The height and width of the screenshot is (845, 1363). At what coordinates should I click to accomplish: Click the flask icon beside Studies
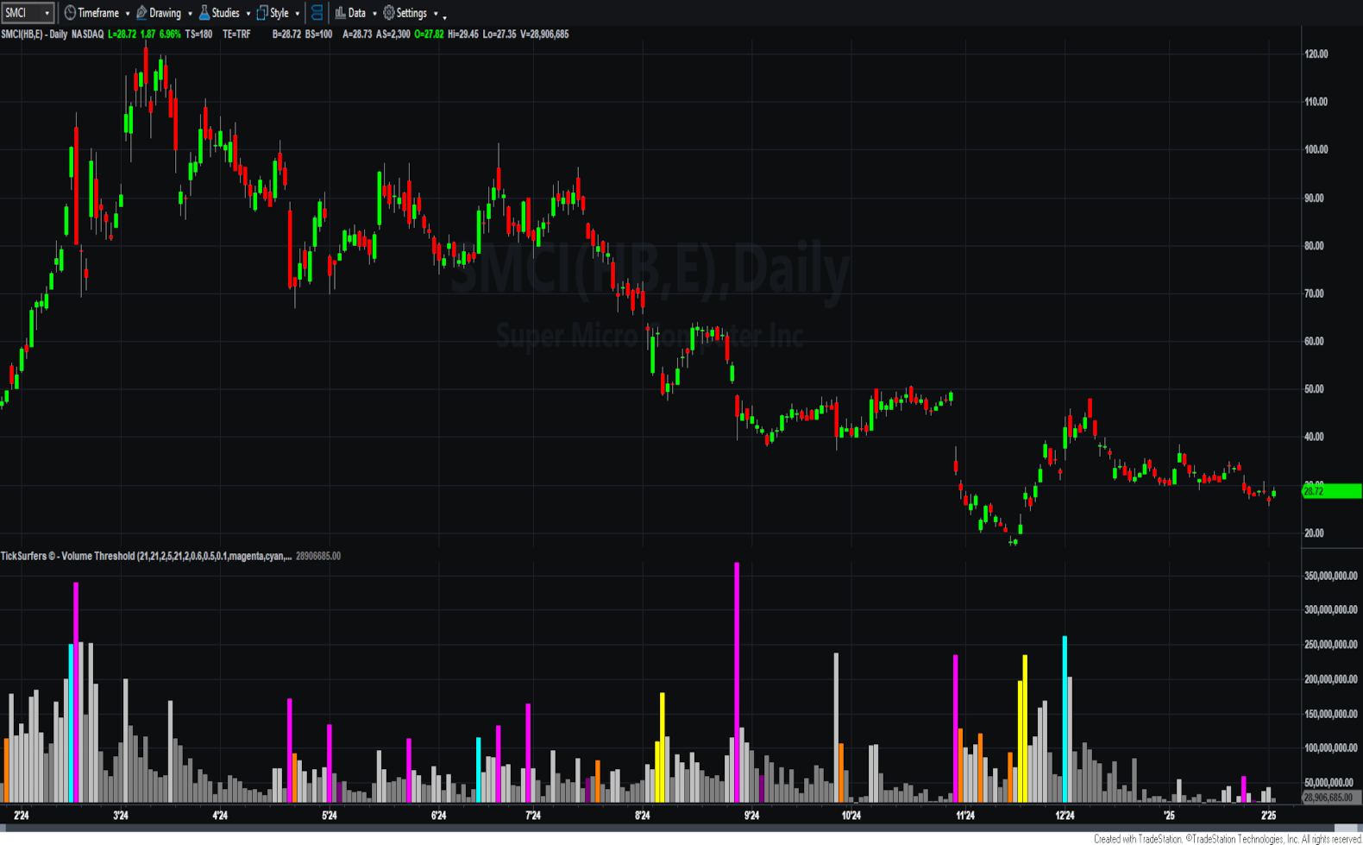[204, 13]
